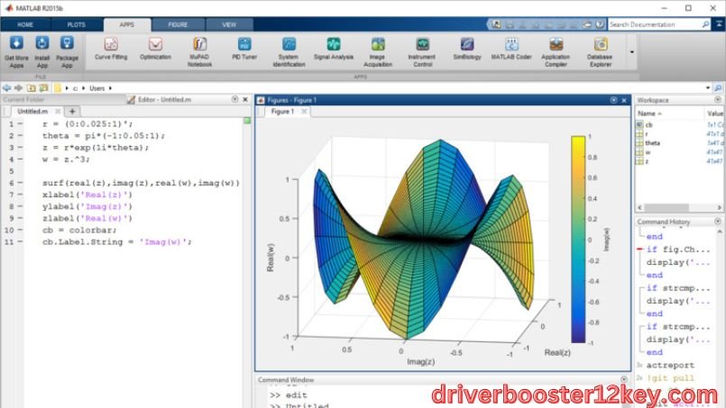
Task: Go forward in folder history
Action: coord(19,88)
